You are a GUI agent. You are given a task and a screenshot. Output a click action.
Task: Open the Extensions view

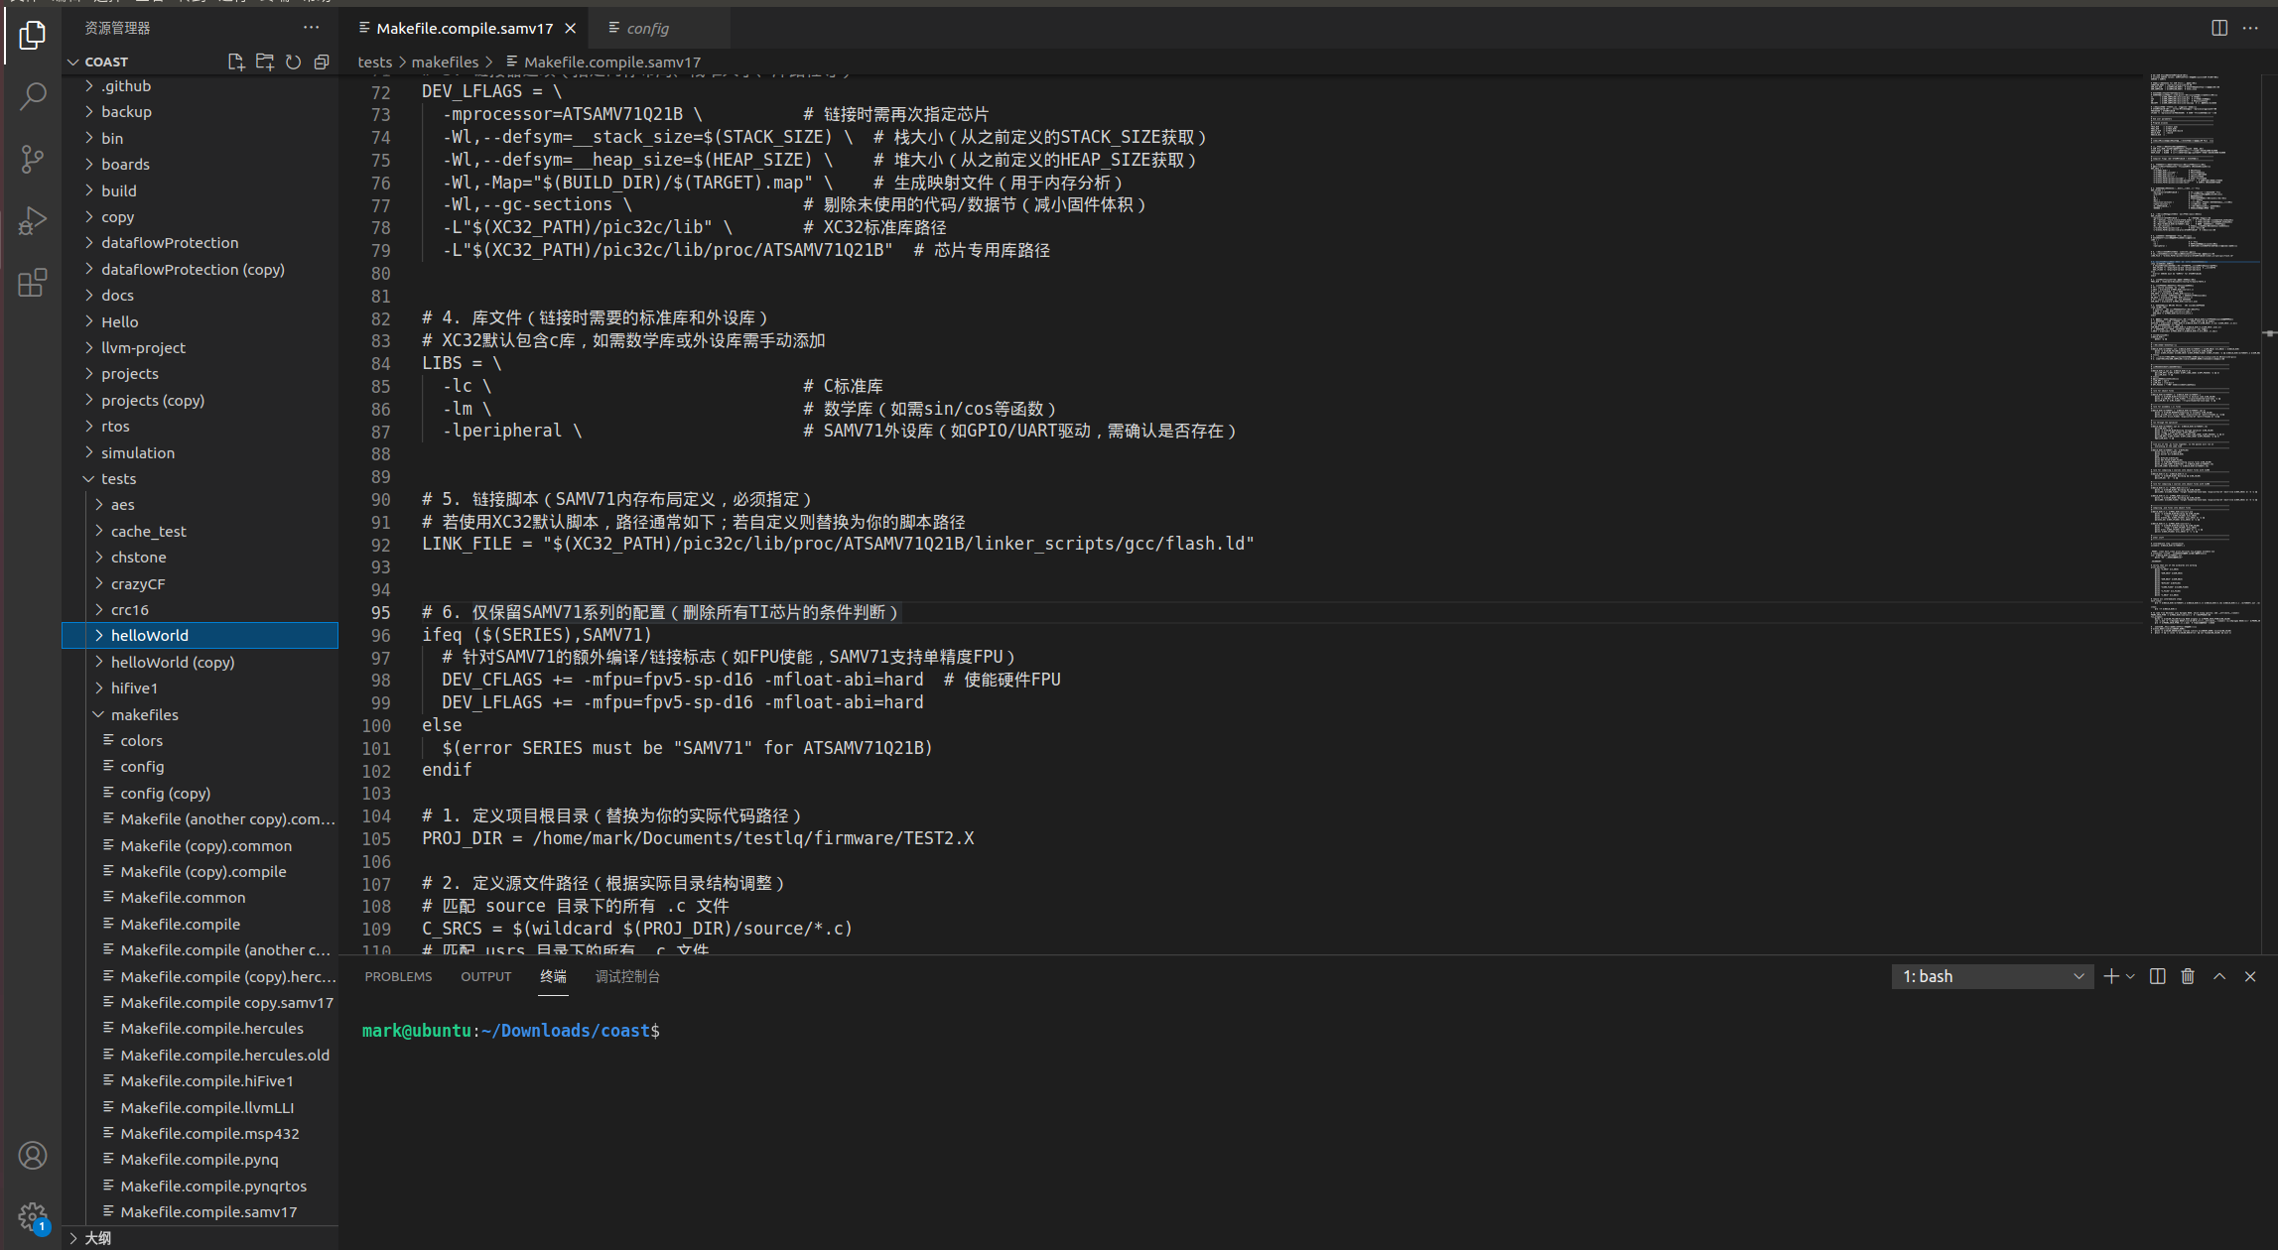[x=33, y=283]
